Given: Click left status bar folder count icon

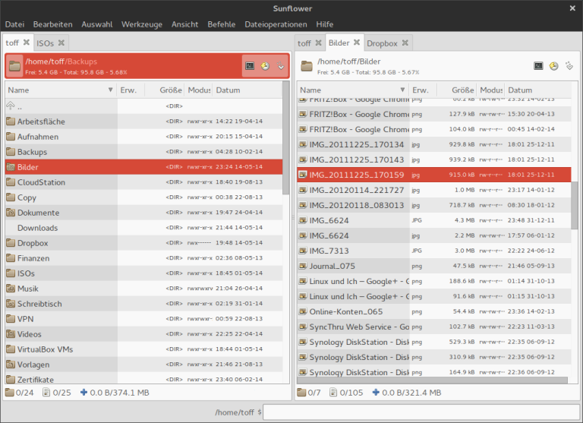Looking at the screenshot, I should pyautogui.click(x=10, y=392).
